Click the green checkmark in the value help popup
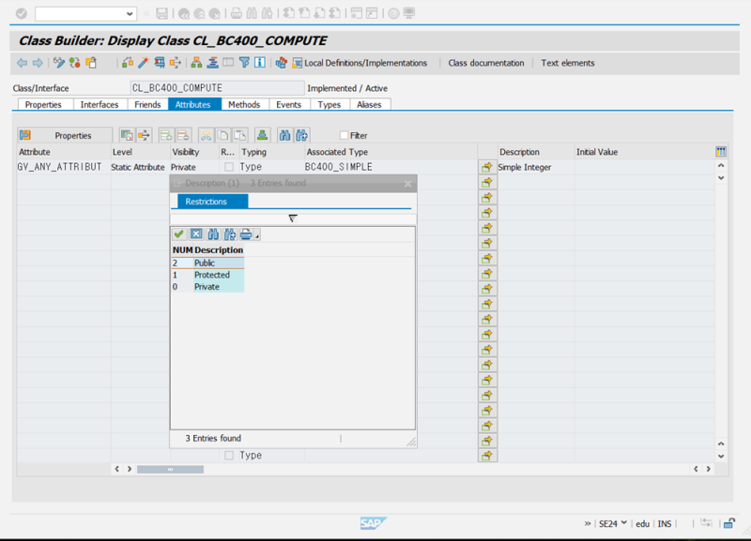751x541 pixels. click(178, 233)
